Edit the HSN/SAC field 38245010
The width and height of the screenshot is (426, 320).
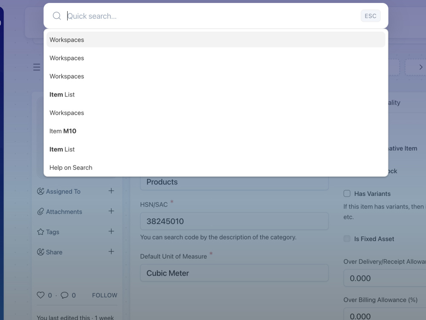click(x=234, y=221)
